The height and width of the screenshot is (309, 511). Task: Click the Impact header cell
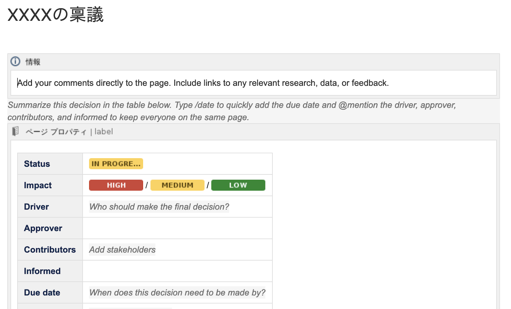38,185
